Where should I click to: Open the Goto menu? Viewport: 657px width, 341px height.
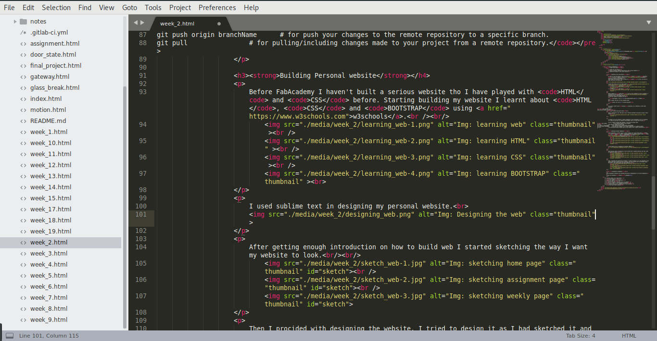coord(129,8)
